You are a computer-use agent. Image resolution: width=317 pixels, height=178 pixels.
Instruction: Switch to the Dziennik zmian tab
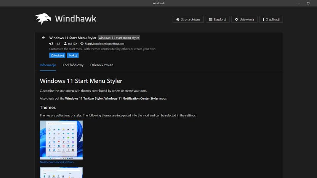click(x=102, y=65)
